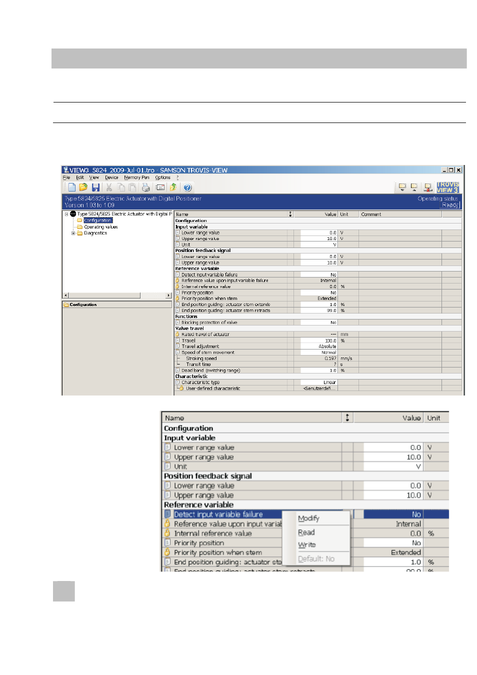The width and height of the screenshot is (477, 675).
Task: Click padlock icon of Internal reference value in enlarged view
Action: 167,533
